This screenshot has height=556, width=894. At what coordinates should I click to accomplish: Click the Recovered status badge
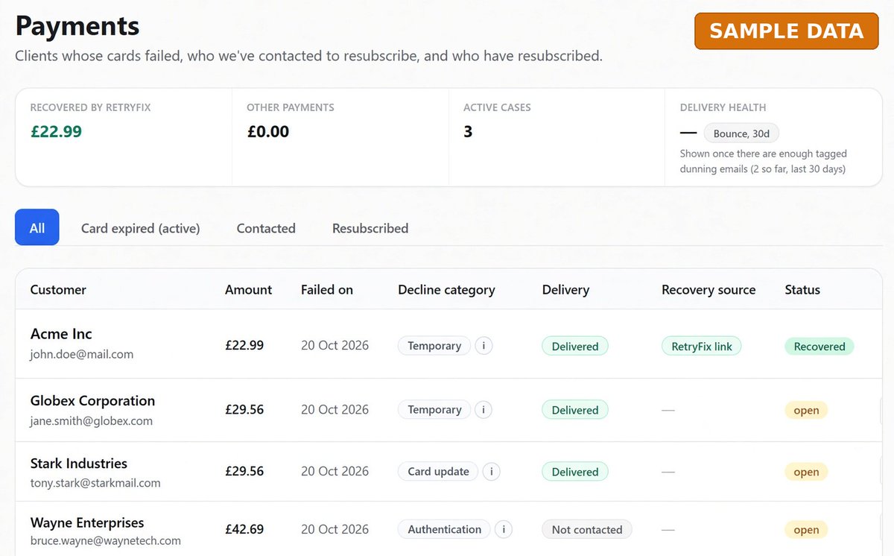[819, 346]
